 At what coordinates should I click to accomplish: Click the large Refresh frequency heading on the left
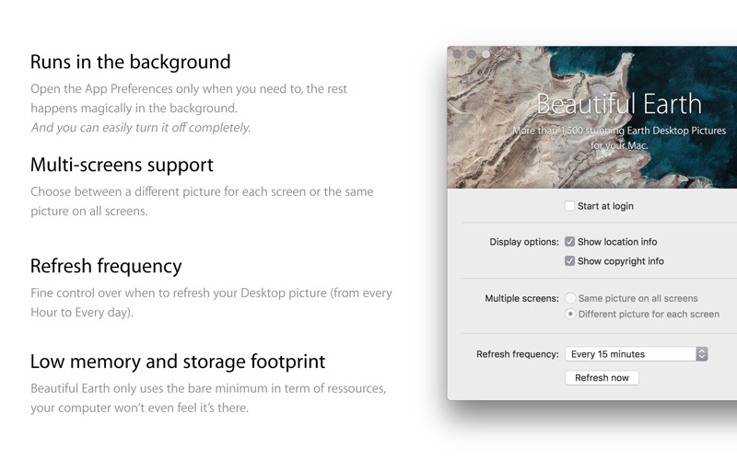pos(106,266)
